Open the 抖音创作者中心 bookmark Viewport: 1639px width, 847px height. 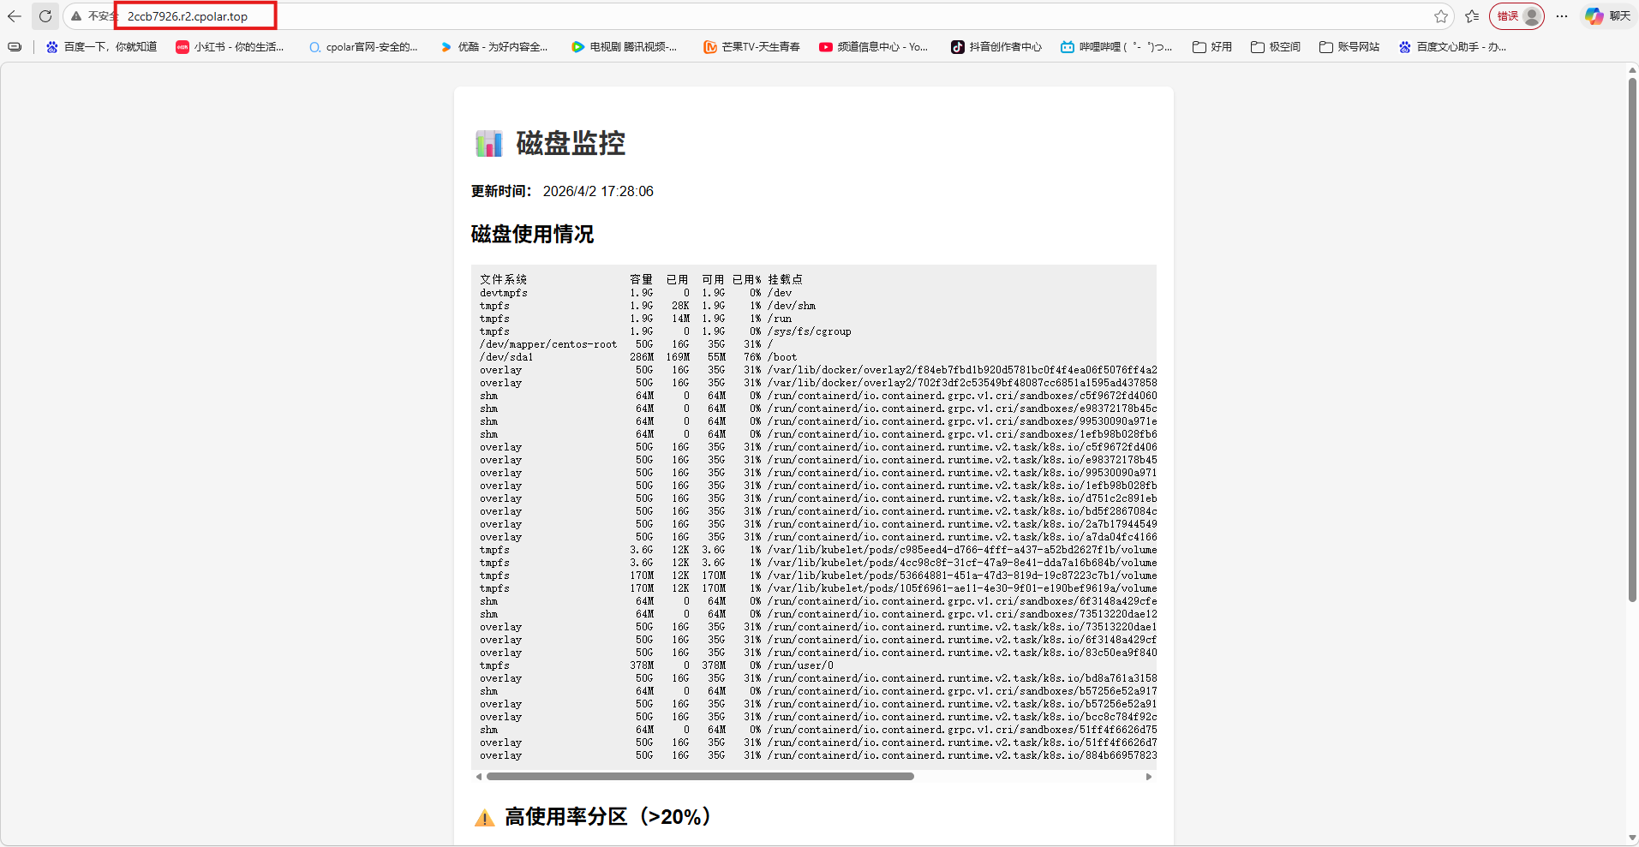tap(996, 47)
